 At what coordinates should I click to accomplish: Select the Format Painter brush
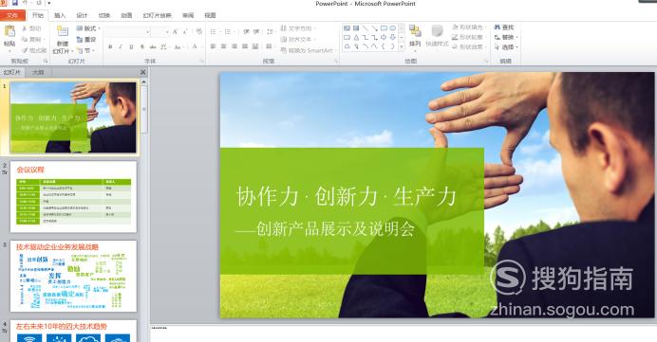tap(25, 50)
